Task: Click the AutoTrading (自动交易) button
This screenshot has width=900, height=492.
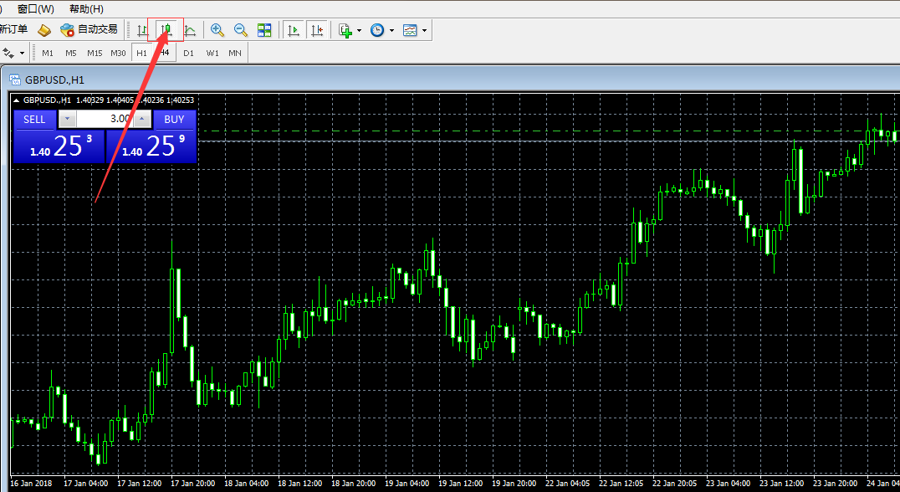Action: [x=89, y=30]
